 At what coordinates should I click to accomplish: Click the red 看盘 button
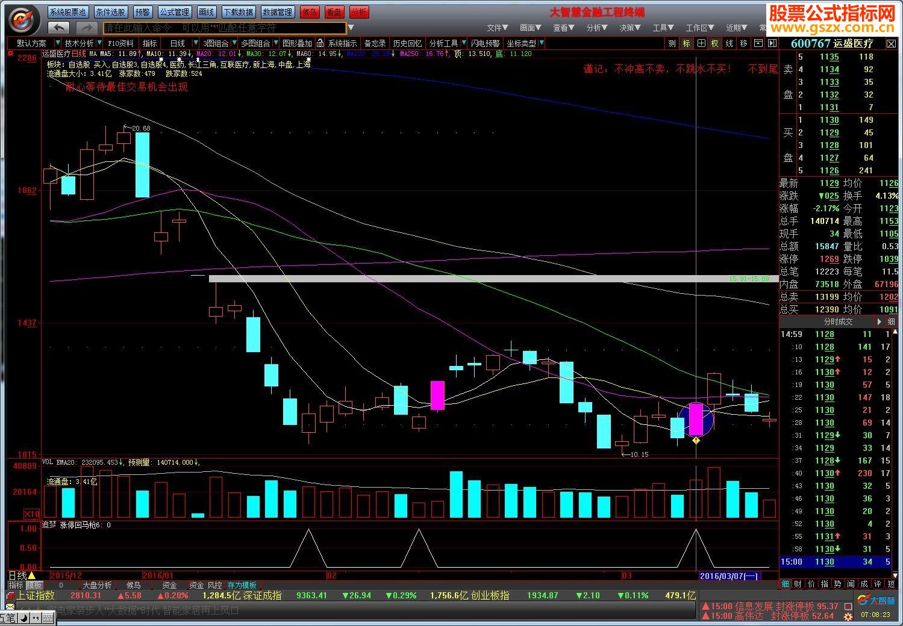334,12
